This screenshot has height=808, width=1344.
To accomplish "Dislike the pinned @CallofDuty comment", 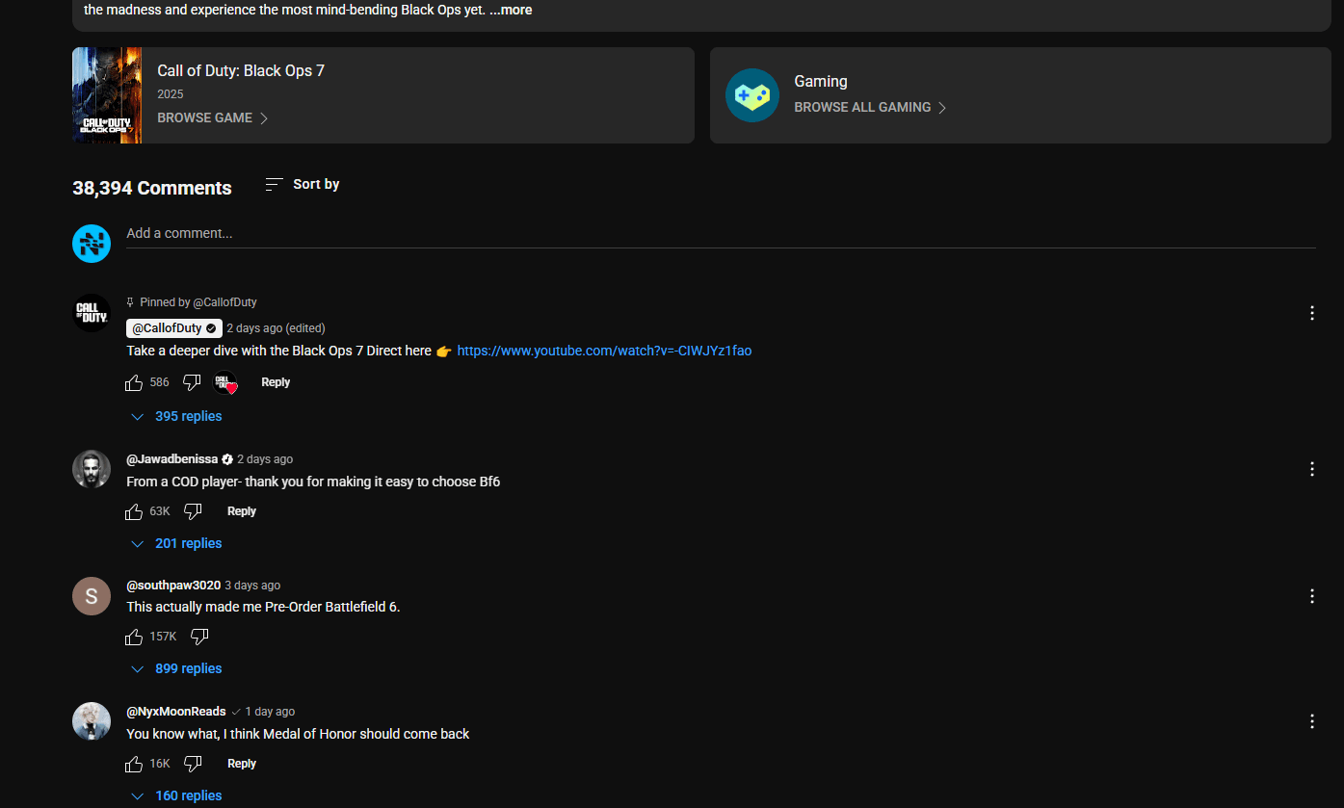I will (192, 382).
